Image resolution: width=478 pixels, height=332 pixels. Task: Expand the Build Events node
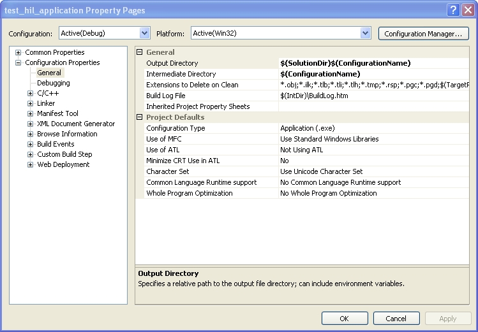click(x=30, y=144)
